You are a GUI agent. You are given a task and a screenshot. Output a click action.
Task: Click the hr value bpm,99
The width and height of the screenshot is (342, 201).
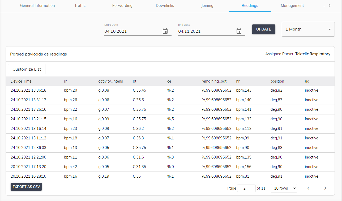pyautogui.click(x=243, y=138)
